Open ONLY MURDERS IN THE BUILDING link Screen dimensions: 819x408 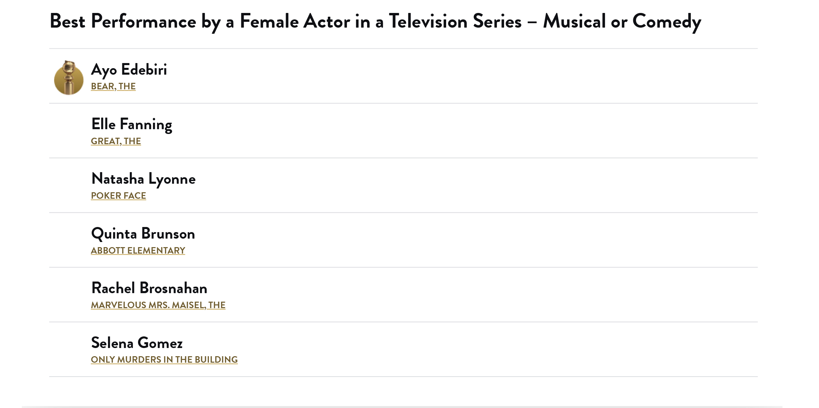(x=164, y=360)
